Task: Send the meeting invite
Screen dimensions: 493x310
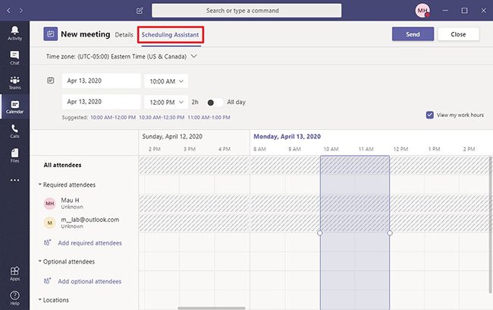Action: (413, 34)
